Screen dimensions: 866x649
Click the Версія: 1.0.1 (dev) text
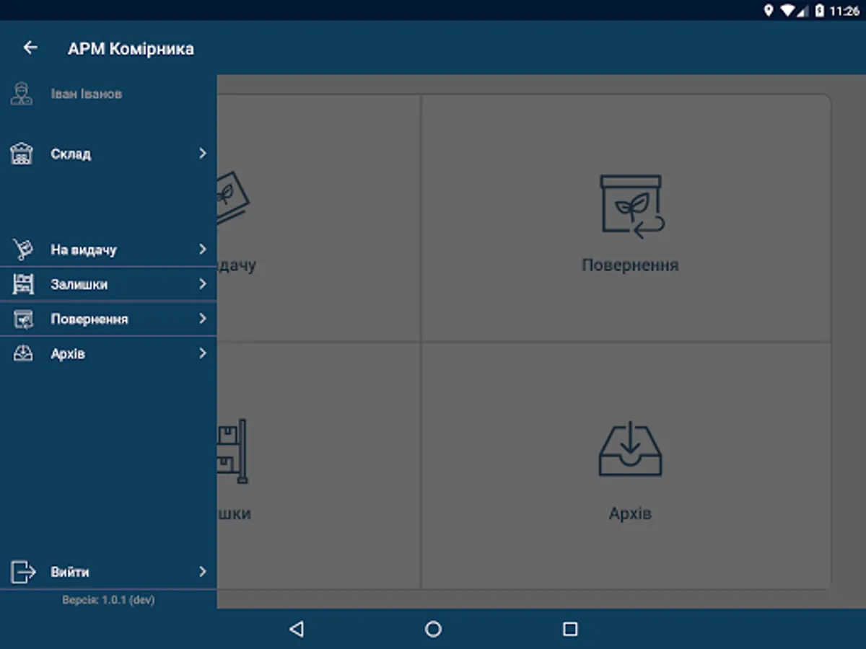tap(108, 600)
